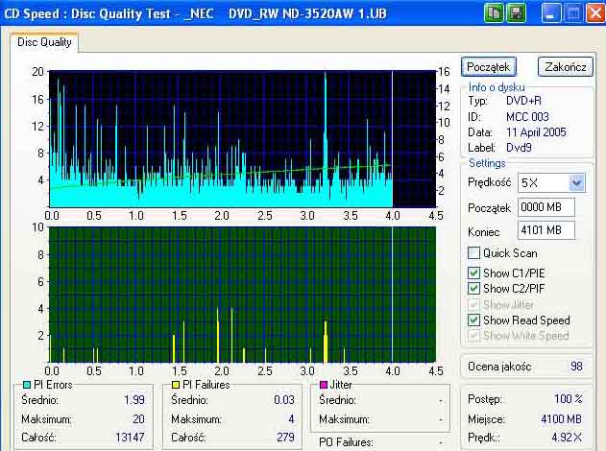This screenshot has height=451, width=606.
Task: Open the Prędkość speed dropdown arrow
Action: point(576,182)
